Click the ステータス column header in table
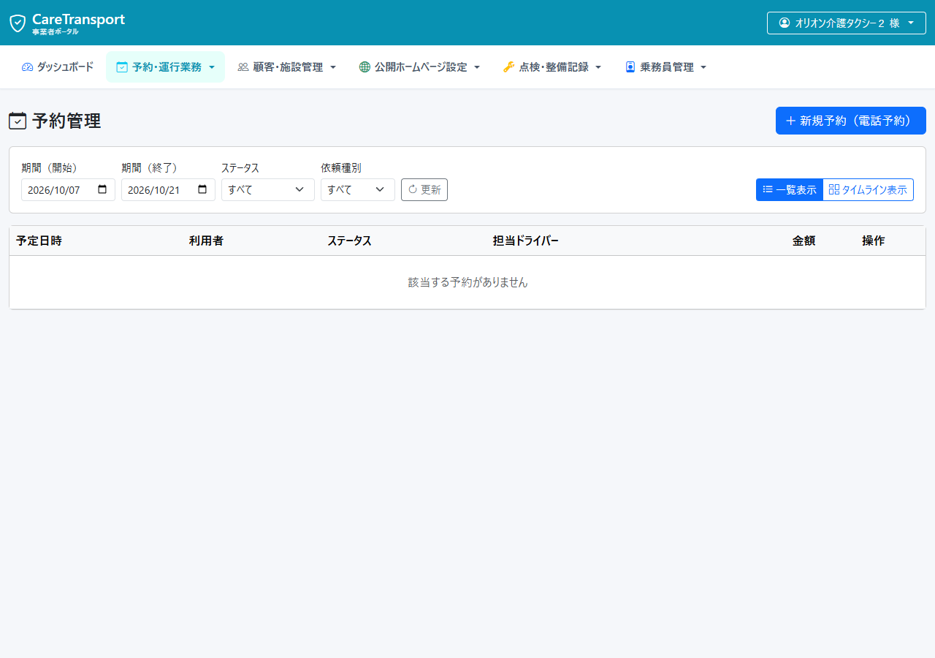The width and height of the screenshot is (935, 658). point(349,241)
